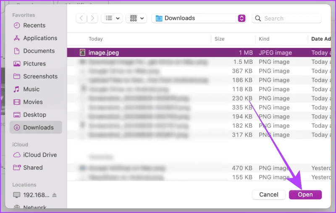Click the Movies film strip icon
The width and height of the screenshot is (336, 213).
pyautogui.click(x=17, y=102)
